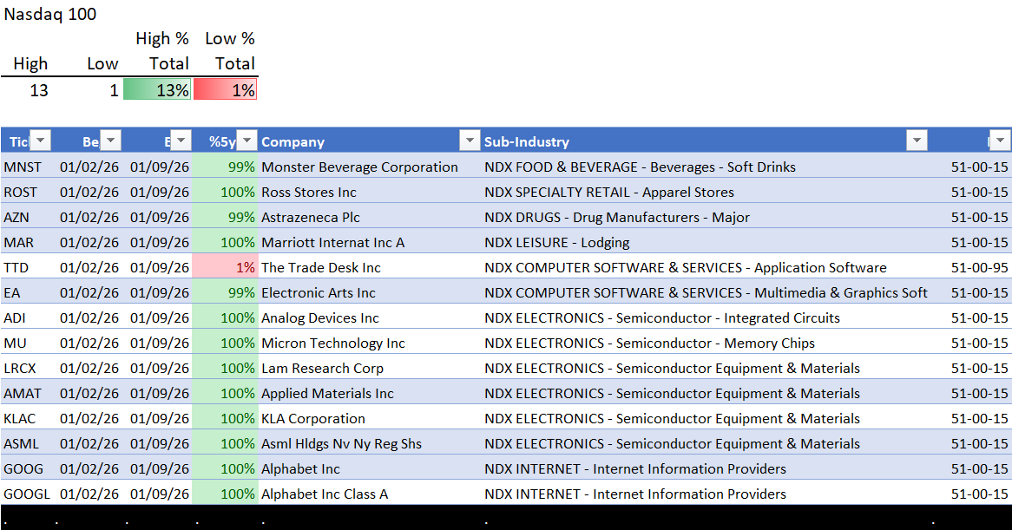The height and width of the screenshot is (530, 1012).
Task: Open the Begin date column filter dropdown
Action: point(111,141)
